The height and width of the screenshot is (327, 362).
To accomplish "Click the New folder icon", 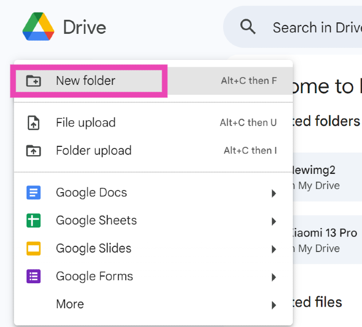I will coord(33,81).
